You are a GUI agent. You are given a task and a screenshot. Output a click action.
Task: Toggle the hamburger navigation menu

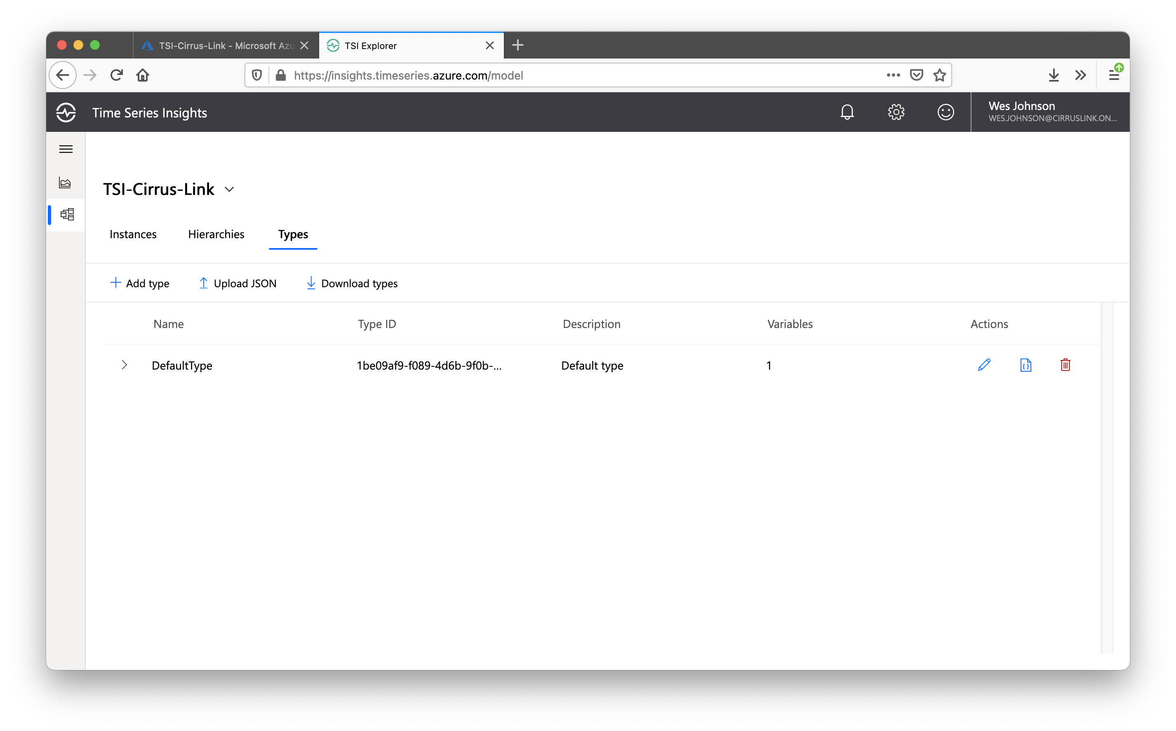point(66,150)
